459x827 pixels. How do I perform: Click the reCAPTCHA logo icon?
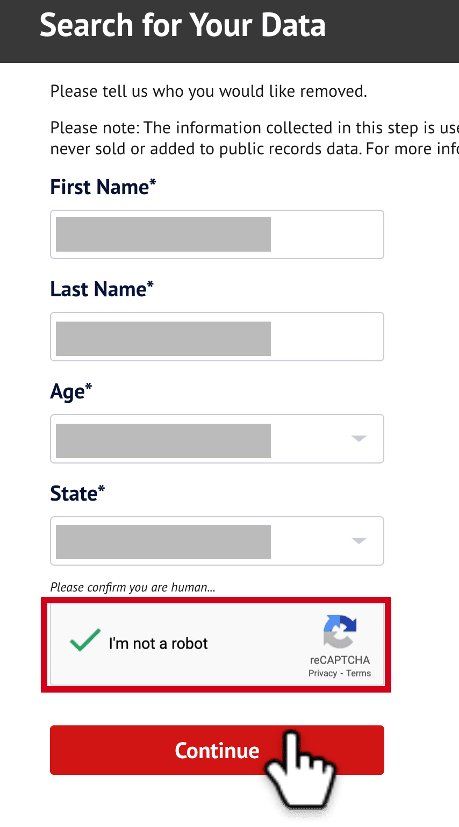340,631
